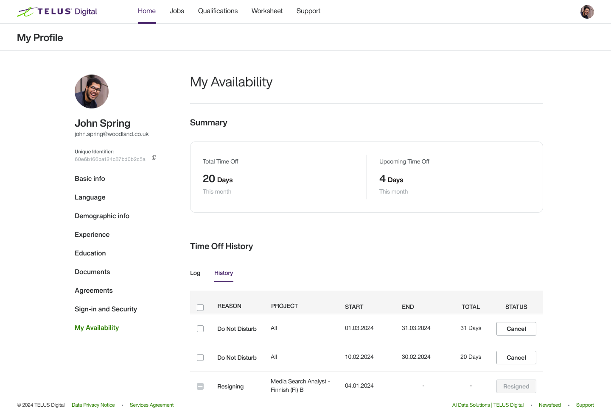
Task: Click the TELUS Digital logo
Action: (x=57, y=11)
